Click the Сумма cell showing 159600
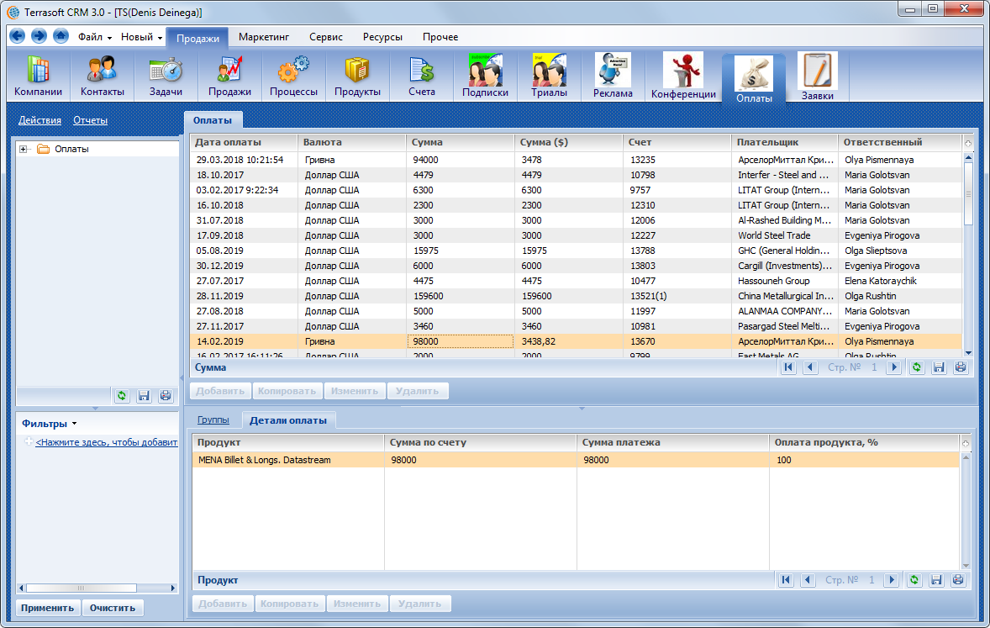Screen dimensions: 990x628 (460, 296)
